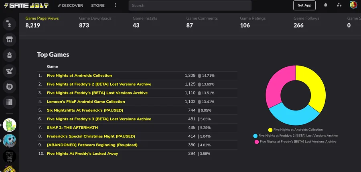This screenshot has height=172, width=361.
Task: Open the storefront icon in the sidebar
Action: (9, 39)
